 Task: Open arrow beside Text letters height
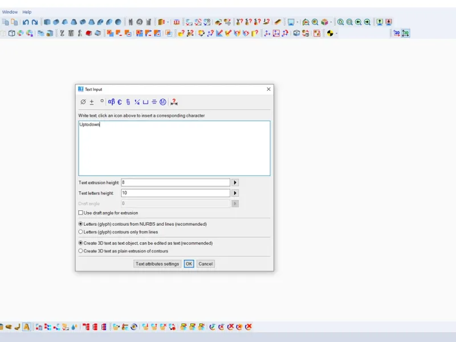tap(235, 193)
